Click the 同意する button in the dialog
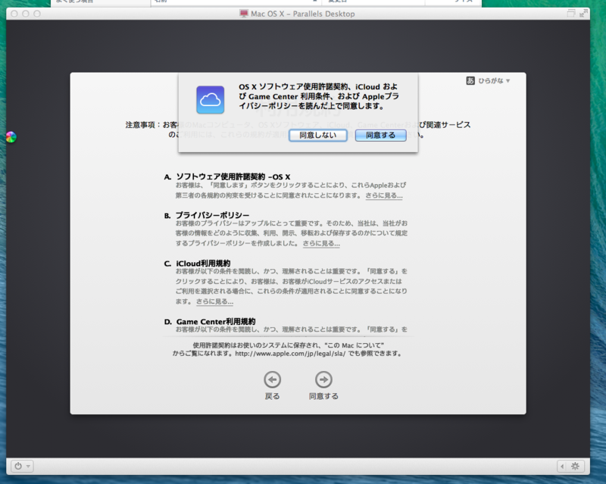Image resolution: width=606 pixels, height=484 pixels. (x=380, y=135)
